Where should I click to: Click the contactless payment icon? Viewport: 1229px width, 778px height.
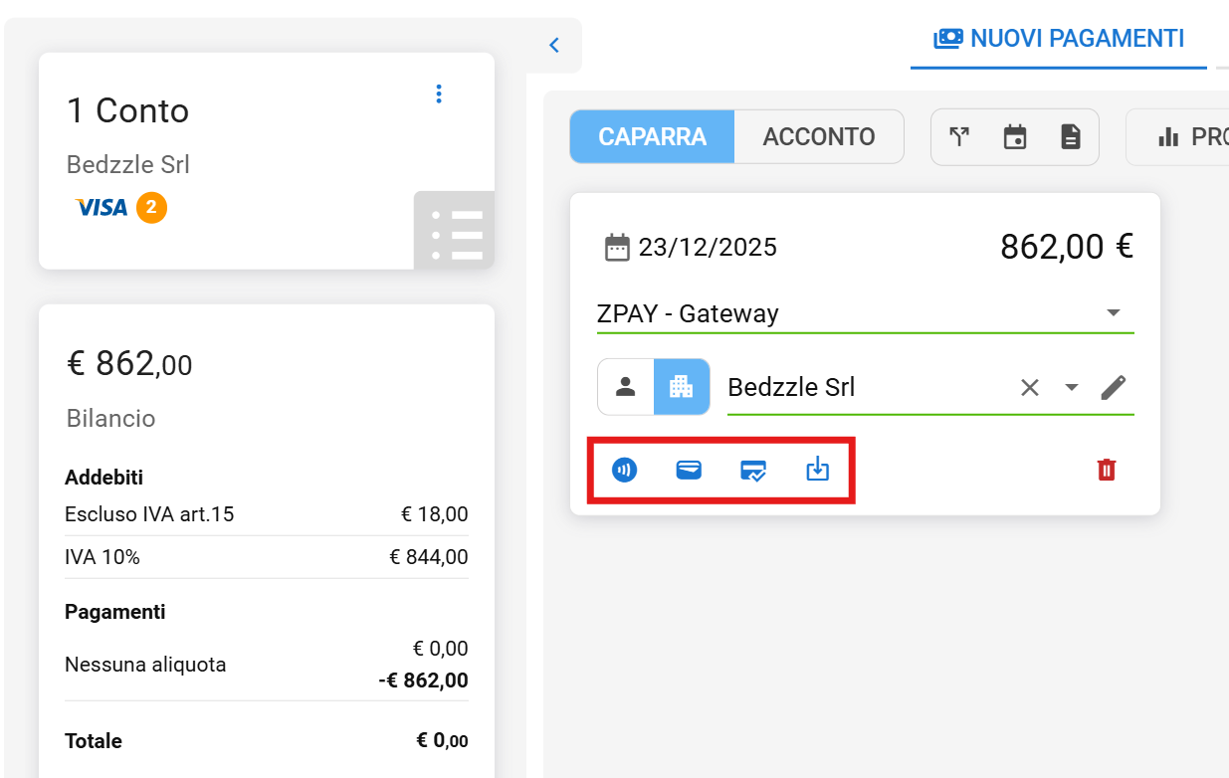[624, 470]
